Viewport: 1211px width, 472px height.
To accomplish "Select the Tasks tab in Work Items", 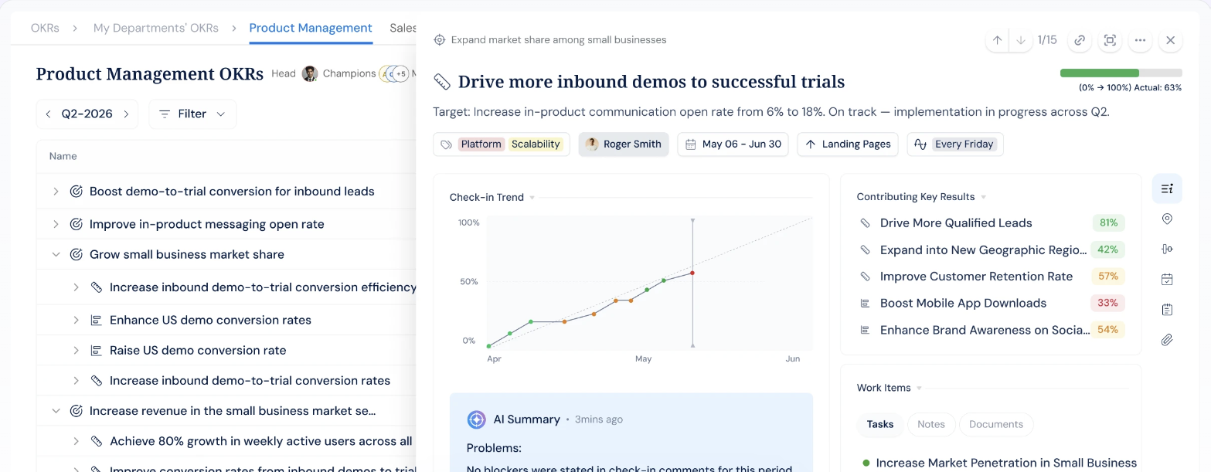I will (880, 424).
